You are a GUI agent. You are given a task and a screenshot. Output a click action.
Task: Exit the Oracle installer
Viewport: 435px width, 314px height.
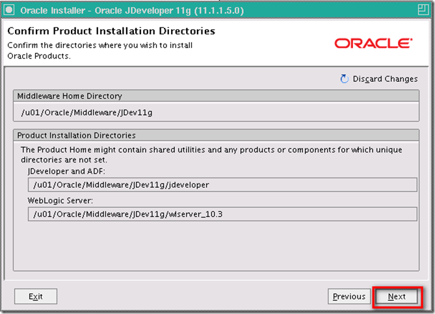(36, 296)
